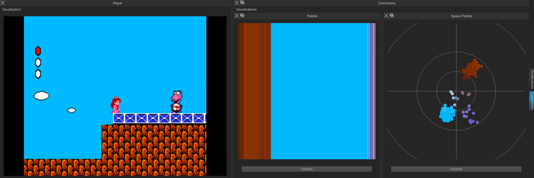The image size is (534, 178).
Task: Close the Space Palette visualization panel
Action: (386, 16)
